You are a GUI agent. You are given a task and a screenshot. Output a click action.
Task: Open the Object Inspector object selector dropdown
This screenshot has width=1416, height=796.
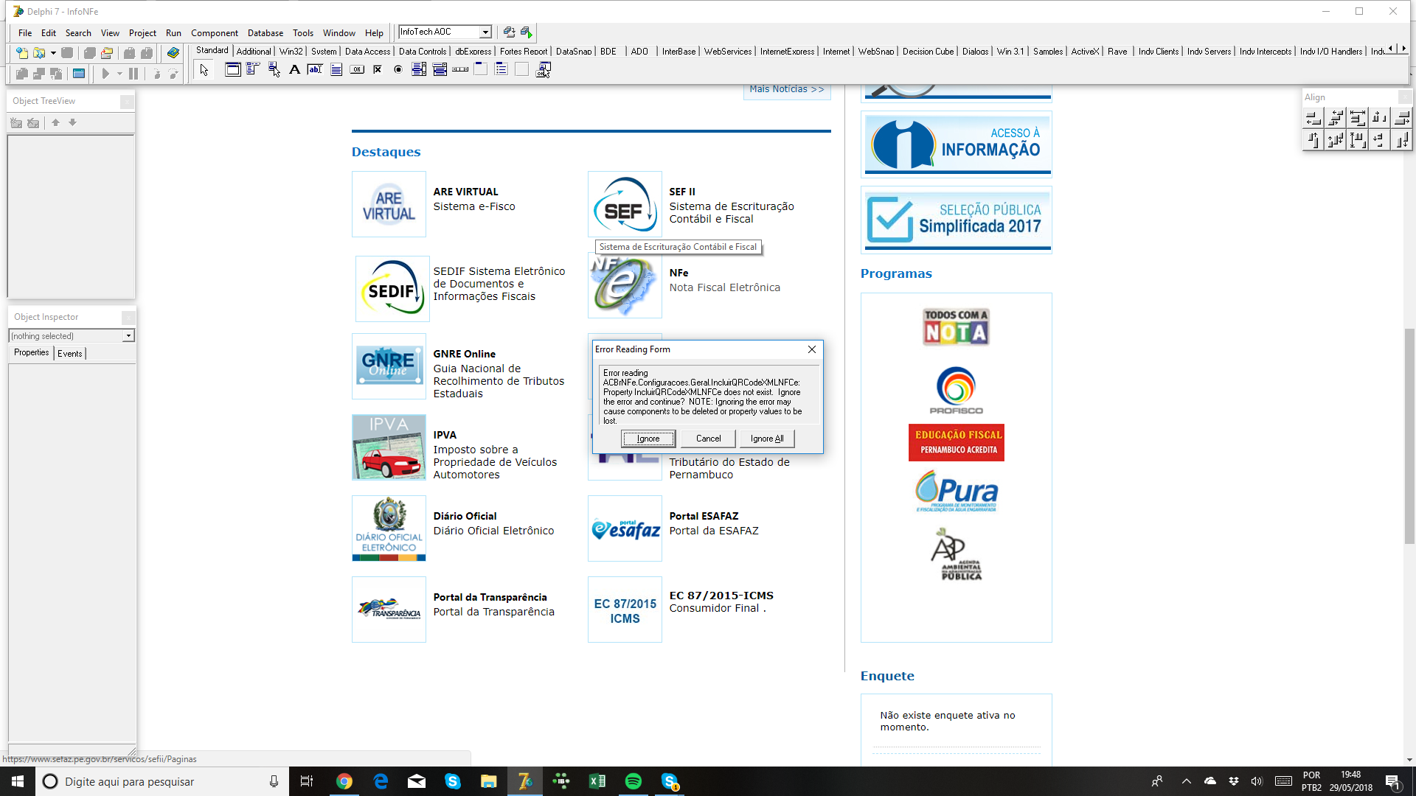pos(128,336)
